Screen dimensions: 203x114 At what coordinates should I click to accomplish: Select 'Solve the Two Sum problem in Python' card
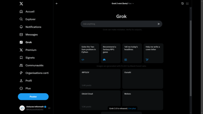click(x=89, y=53)
